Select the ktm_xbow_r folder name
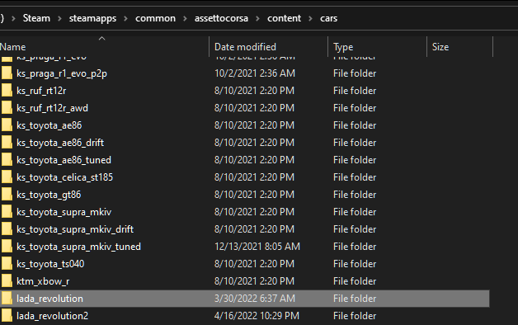Viewport: 518px width, 325px height. [x=43, y=281]
